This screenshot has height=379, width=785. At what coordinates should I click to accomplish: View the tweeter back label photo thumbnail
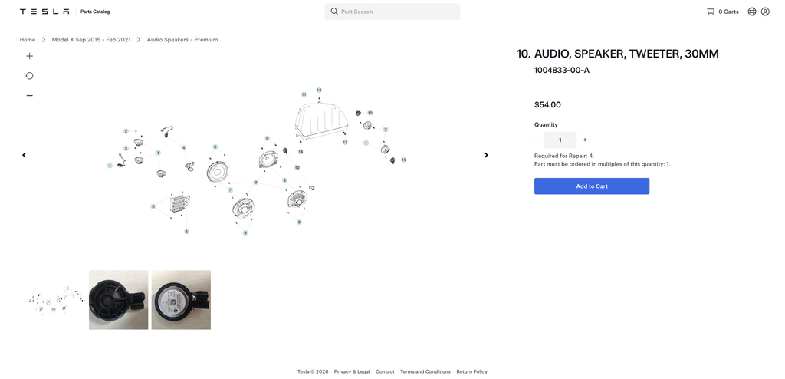tap(181, 300)
